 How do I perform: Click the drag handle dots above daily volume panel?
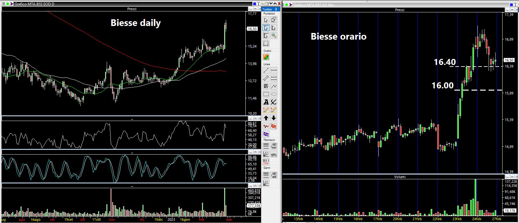132,186
